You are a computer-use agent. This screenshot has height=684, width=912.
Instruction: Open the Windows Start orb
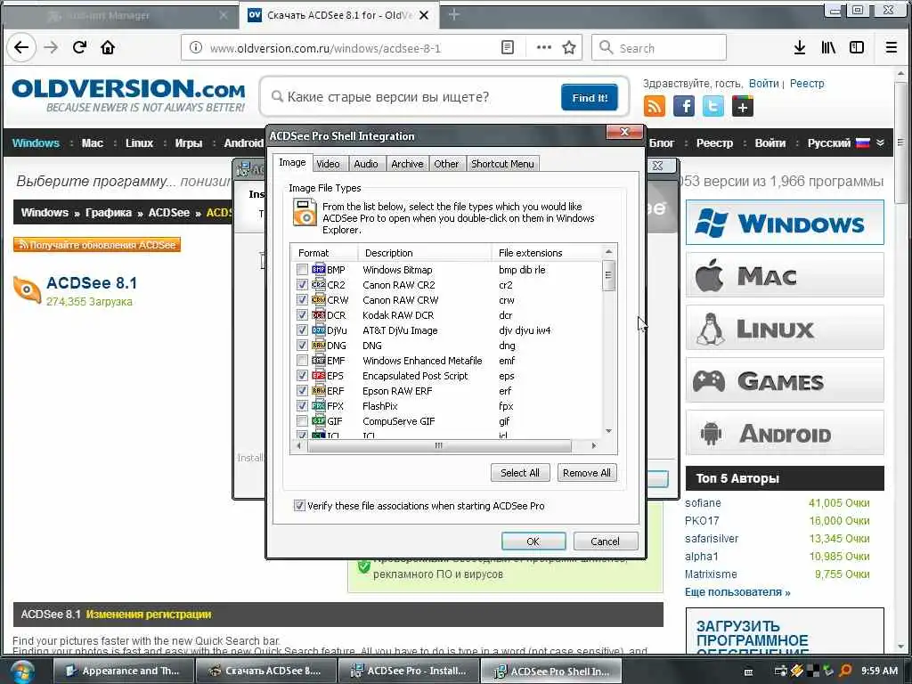[x=22, y=672]
